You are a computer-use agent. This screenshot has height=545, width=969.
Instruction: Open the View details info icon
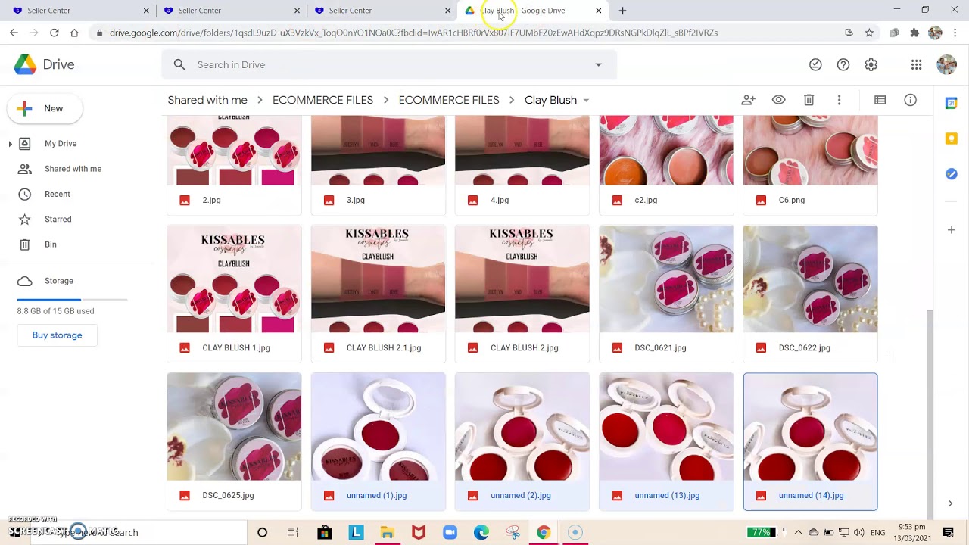(910, 100)
